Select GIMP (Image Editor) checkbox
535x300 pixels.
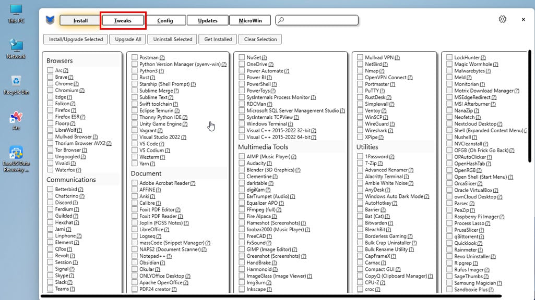coord(242,249)
